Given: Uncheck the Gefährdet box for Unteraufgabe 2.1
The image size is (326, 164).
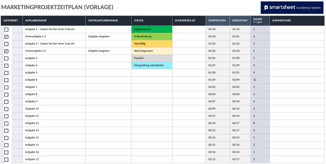Looking at the screenshot, I should pos(6,51).
